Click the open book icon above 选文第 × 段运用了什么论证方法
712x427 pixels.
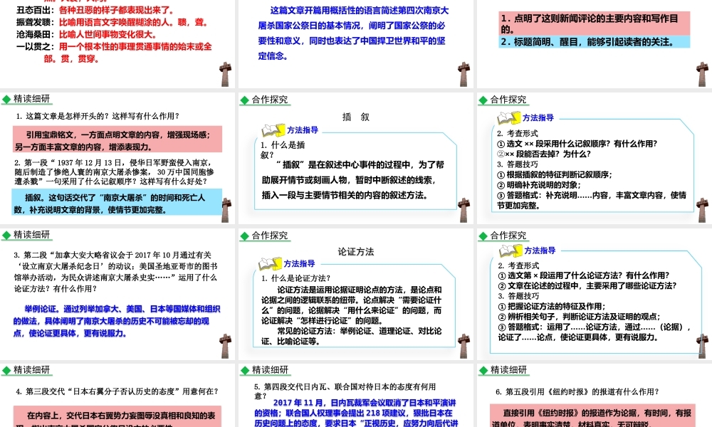tap(511, 251)
